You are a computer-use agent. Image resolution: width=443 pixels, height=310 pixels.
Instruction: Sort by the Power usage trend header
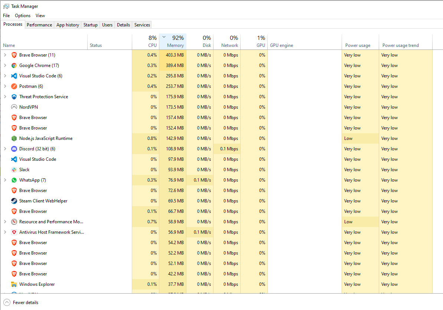point(406,42)
